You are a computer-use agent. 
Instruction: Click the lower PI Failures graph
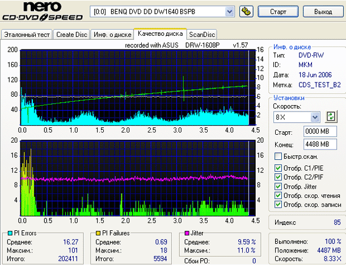click(x=138, y=178)
